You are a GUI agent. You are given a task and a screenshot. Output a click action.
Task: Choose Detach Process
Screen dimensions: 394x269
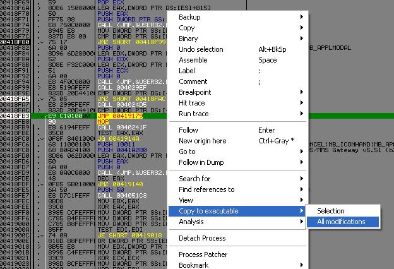click(x=237, y=238)
